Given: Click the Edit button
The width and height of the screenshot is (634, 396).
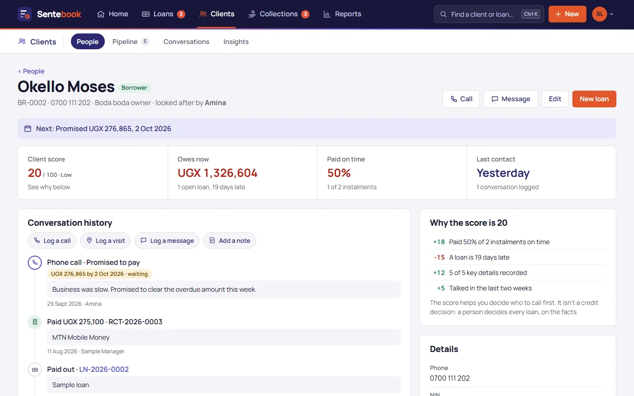Looking at the screenshot, I should click(555, 99).
